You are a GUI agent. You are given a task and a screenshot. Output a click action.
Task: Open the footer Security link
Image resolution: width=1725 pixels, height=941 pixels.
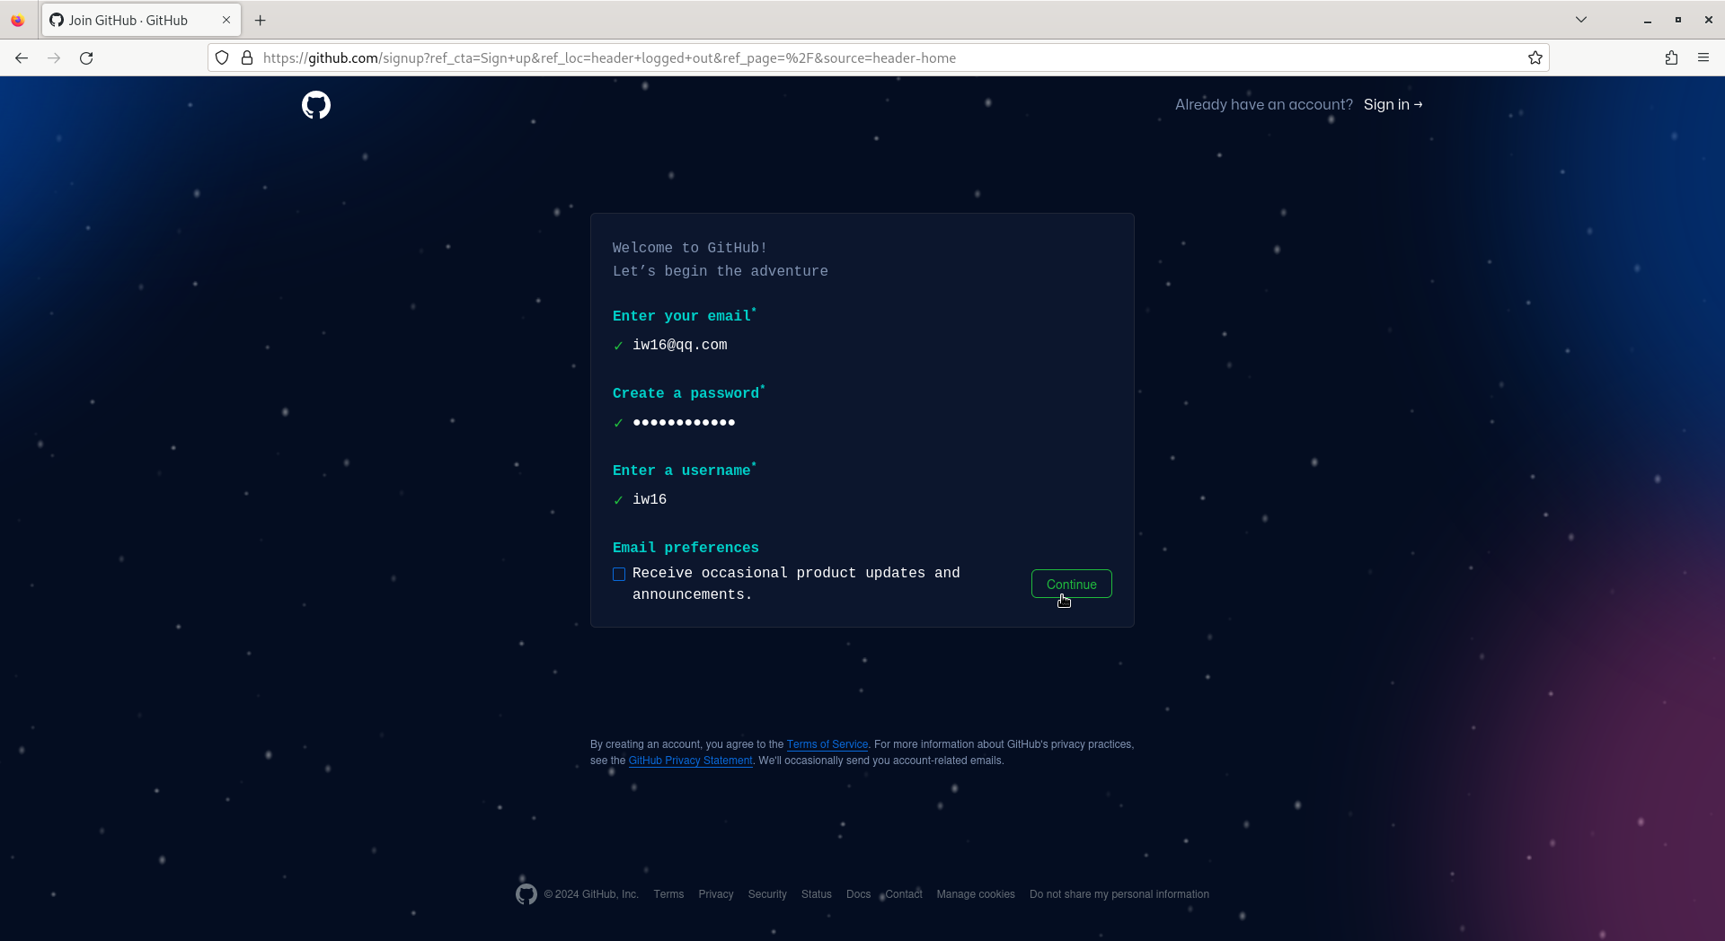767,894
